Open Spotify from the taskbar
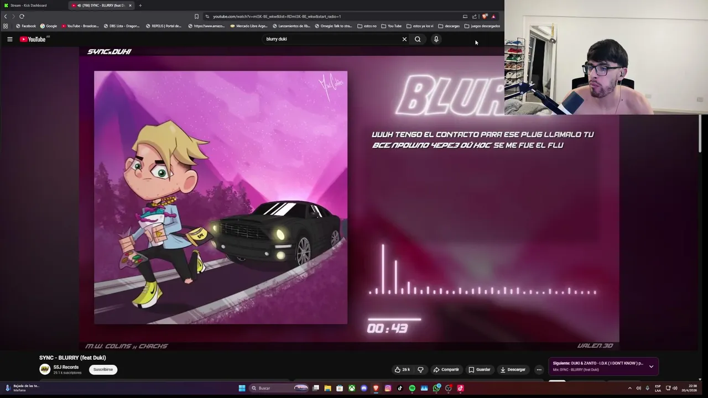Viewport: 708px width, 398px height. (x=412, y=388)
